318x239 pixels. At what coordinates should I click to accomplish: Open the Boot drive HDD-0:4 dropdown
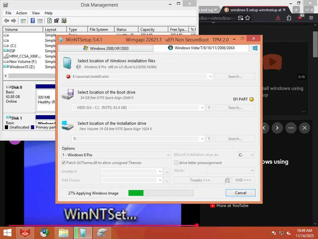tap(202, 108)
